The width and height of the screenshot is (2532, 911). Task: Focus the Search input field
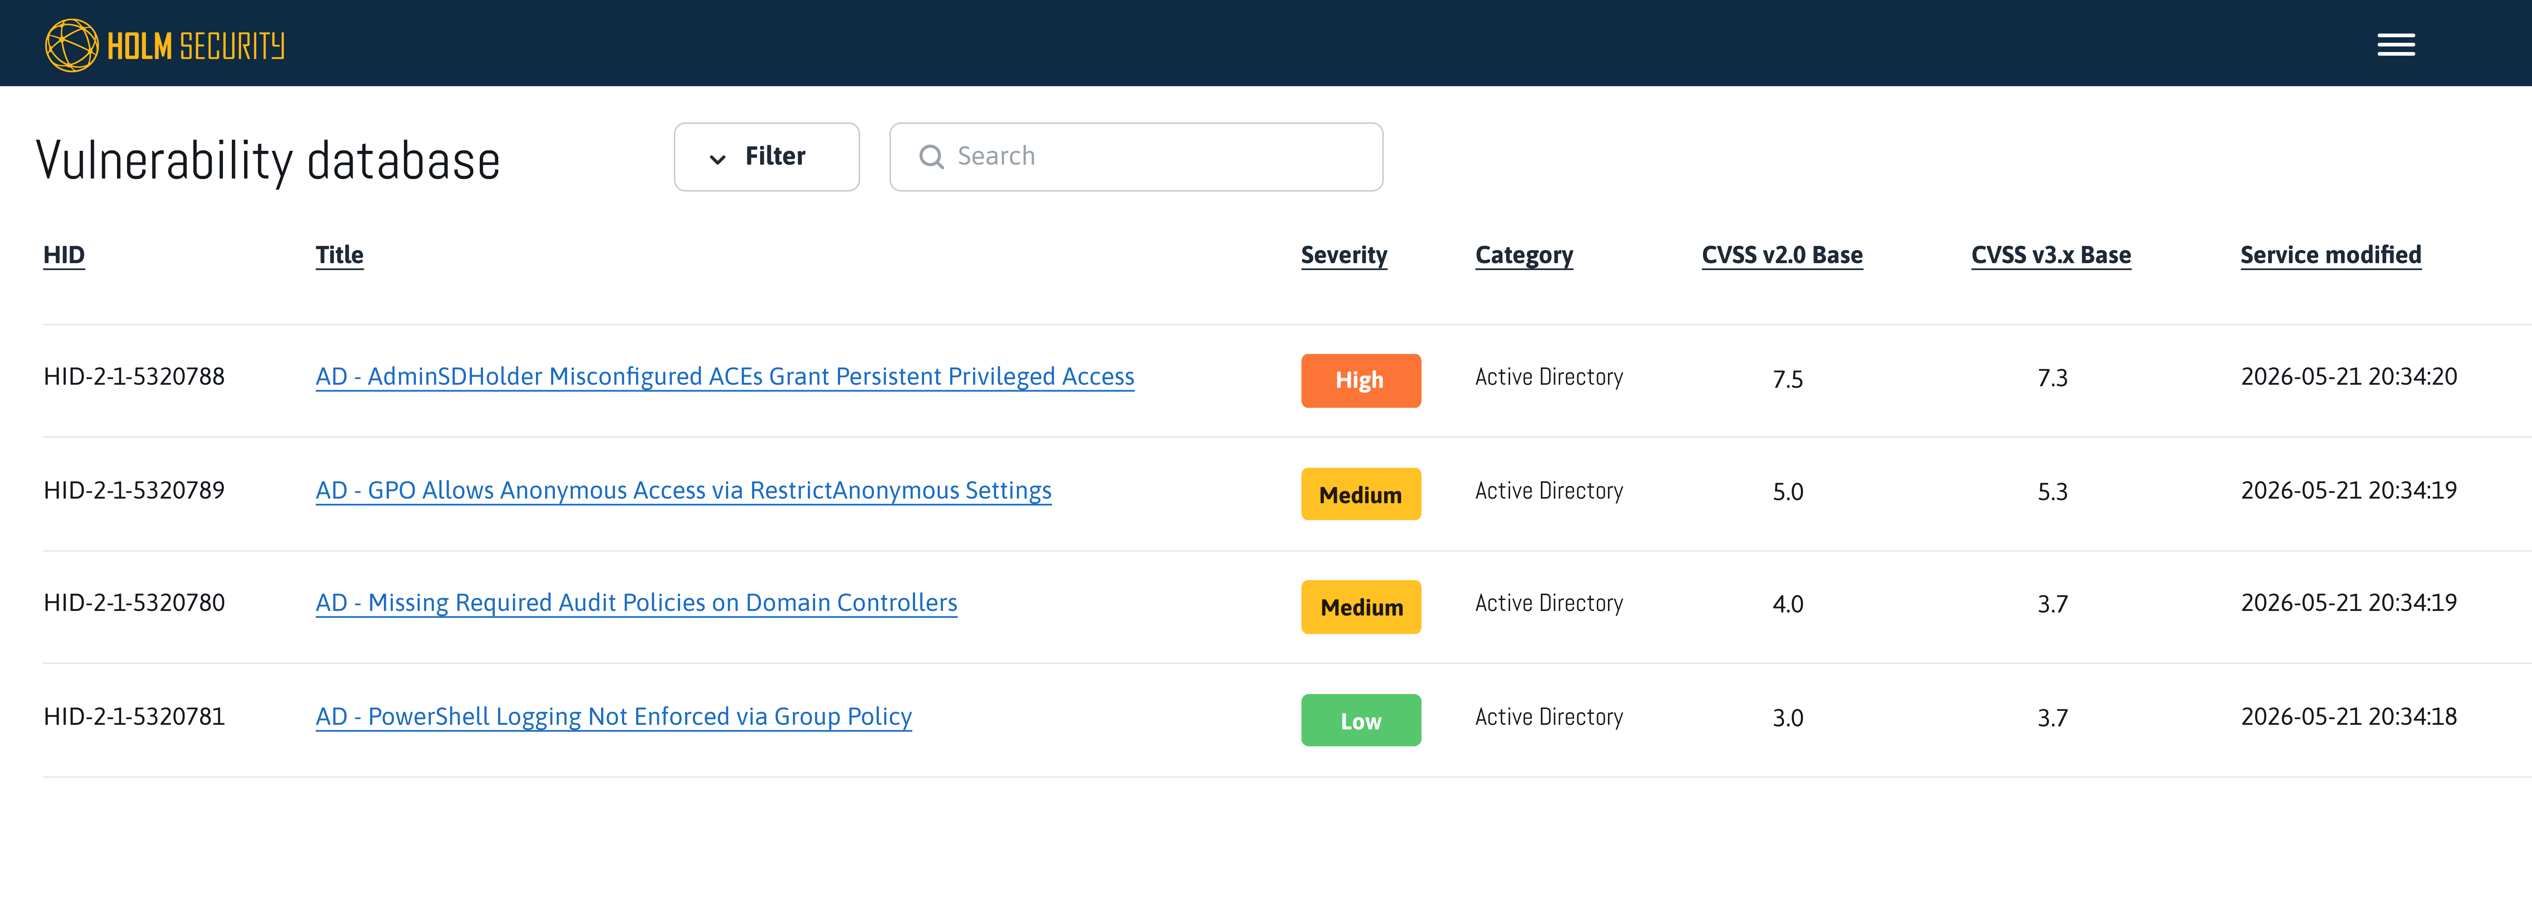pyautogui.click(x=1136, y=157)
